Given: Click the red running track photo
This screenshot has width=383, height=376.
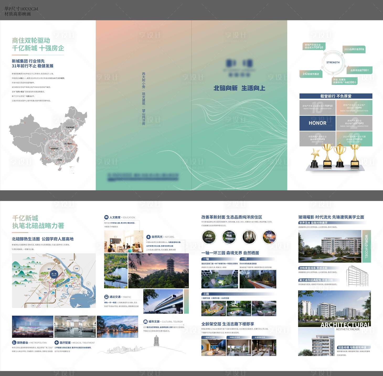Looking at the screenshot, I should (258, 279).
